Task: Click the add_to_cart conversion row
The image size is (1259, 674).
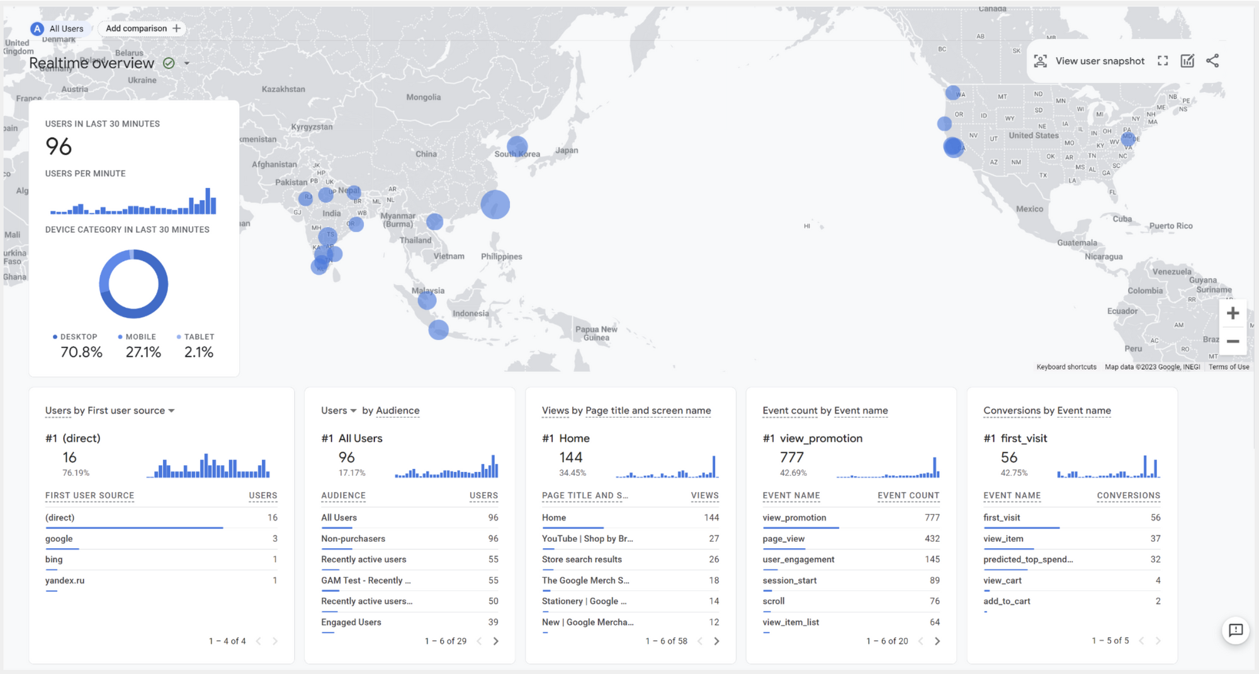Action: (1072, 602)
